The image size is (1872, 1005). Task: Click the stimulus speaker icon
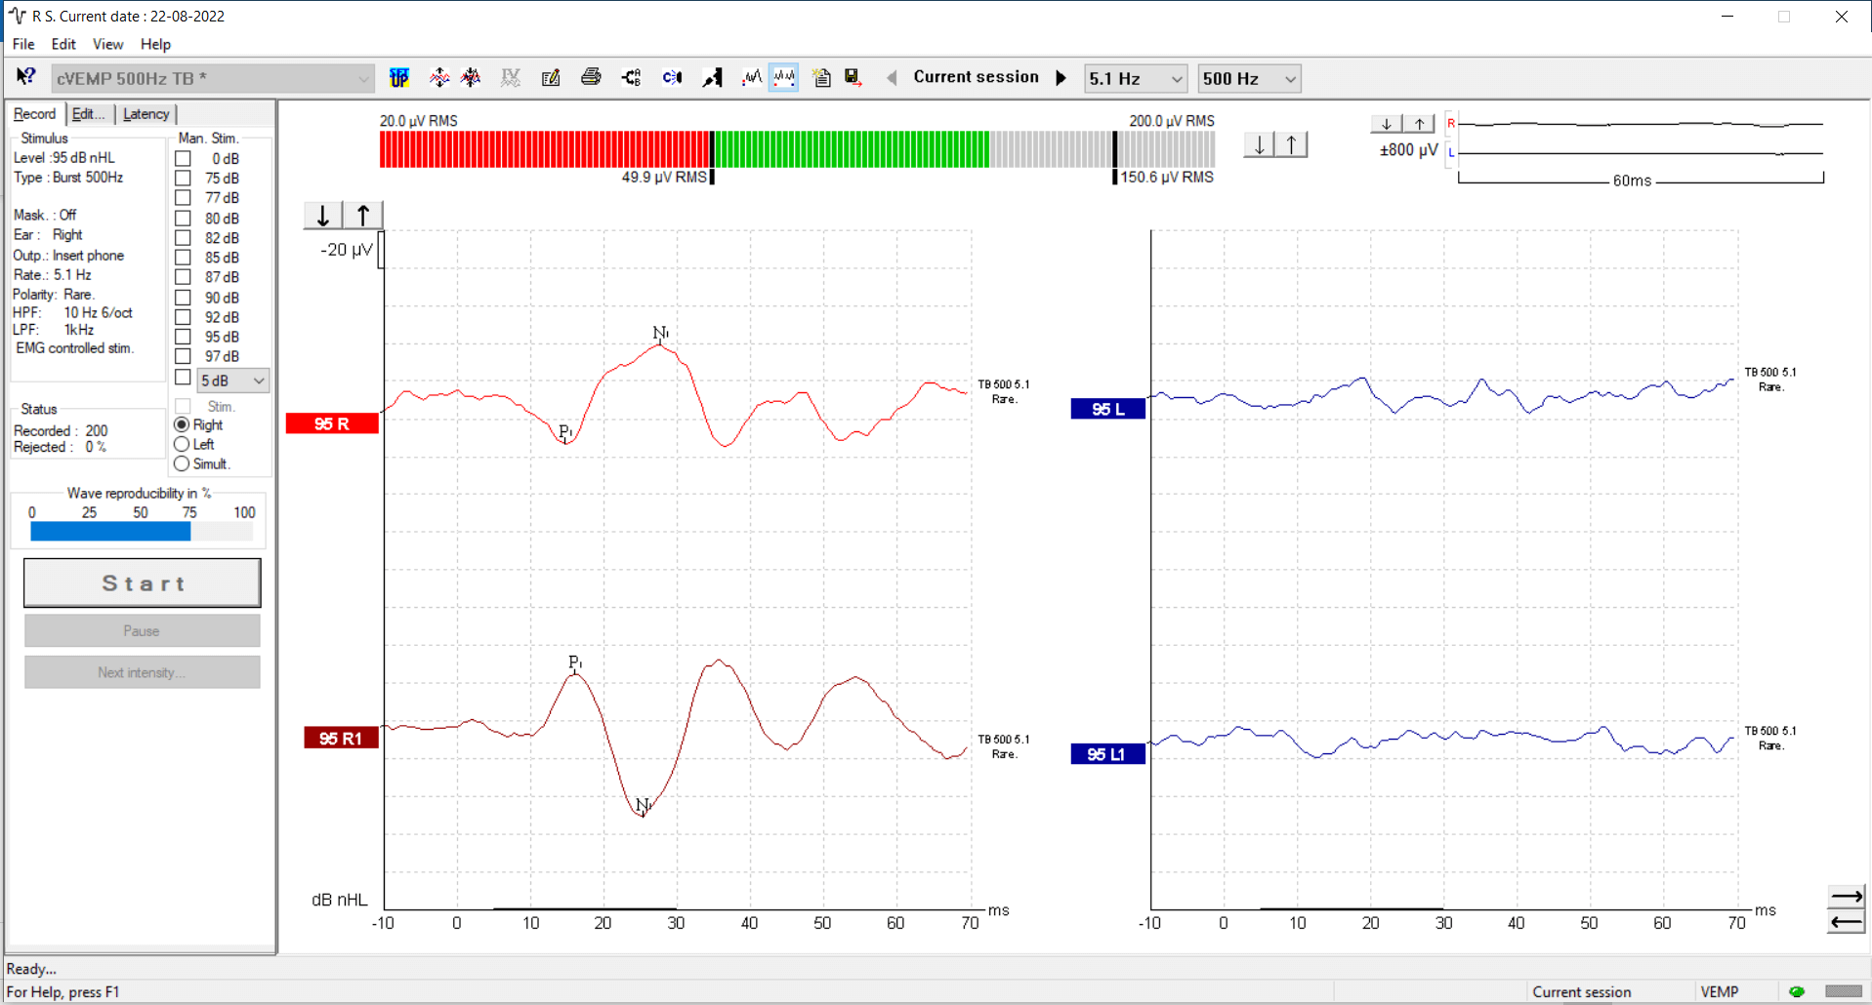[672, 78]
